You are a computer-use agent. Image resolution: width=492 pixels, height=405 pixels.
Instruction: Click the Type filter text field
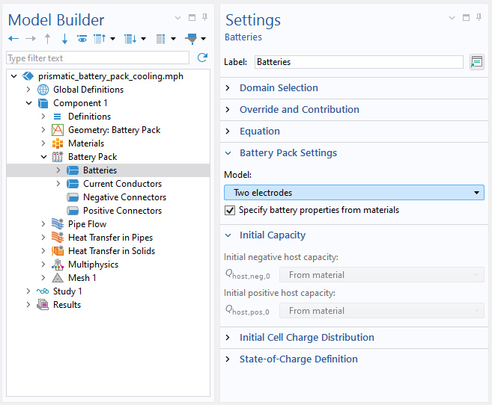(97, 58)
